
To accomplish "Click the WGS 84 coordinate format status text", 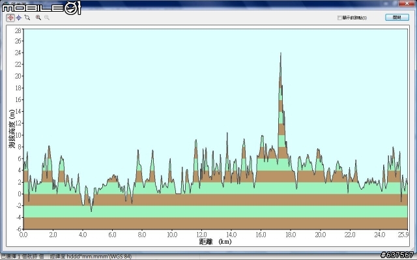I will click(x=91, y=257).
